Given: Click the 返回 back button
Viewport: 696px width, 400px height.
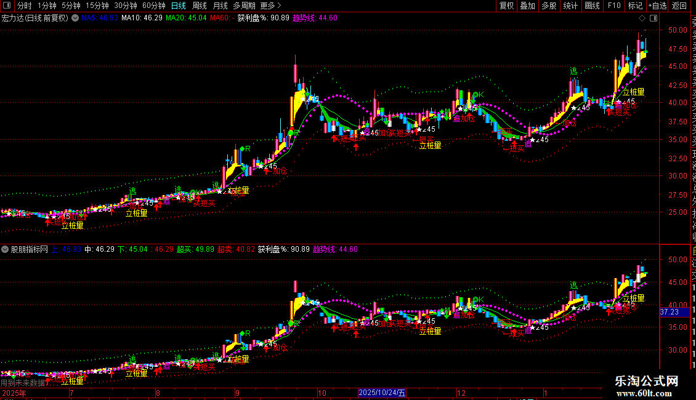Looking at the screenshot, I should [x=679, y=6].
